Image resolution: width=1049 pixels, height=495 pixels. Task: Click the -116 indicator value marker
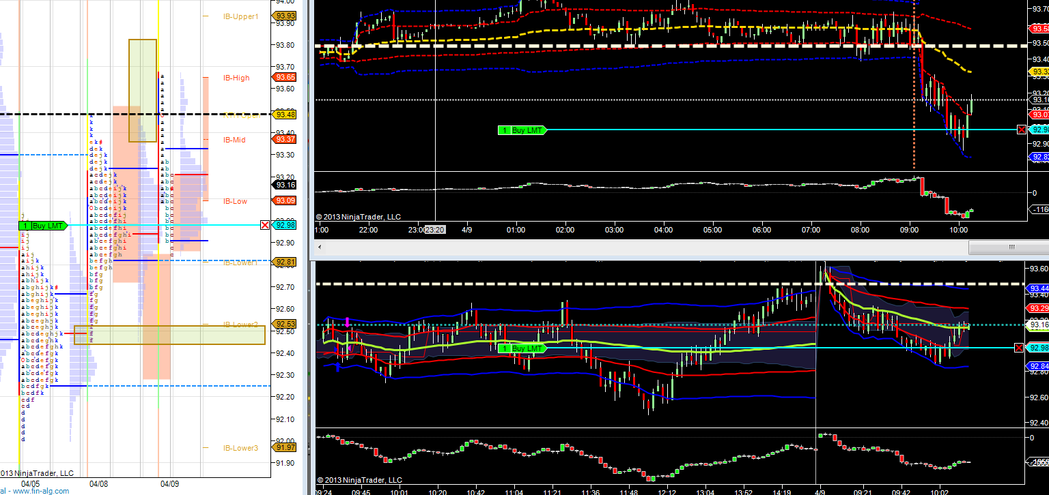pos(1039,210)
